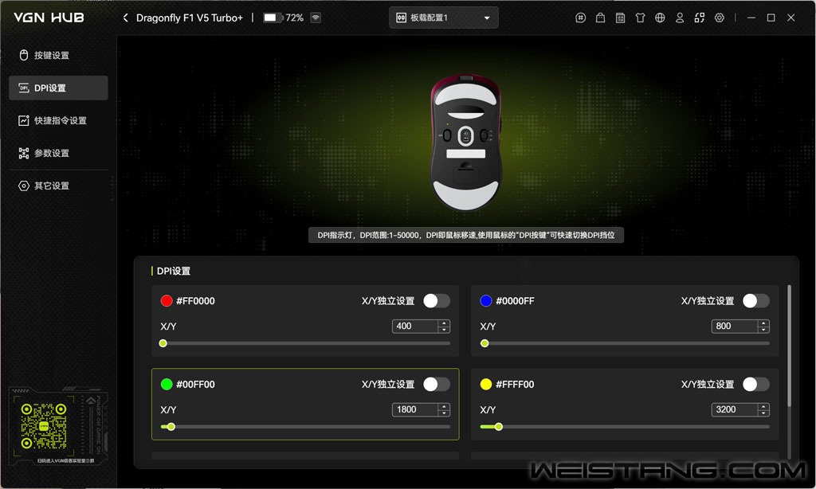Click the red #FF0000 color swatch
Viewport: 816px width, 489px height.
[167, 301]
